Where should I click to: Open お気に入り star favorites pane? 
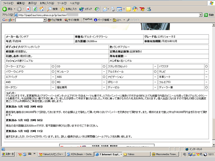point(68,9)
